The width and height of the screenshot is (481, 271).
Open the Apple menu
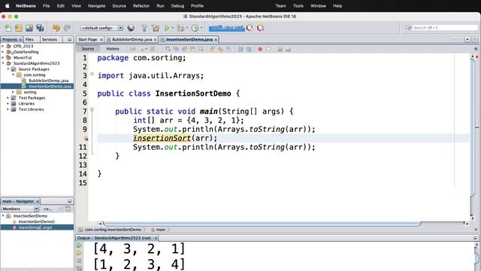point(8,6)
